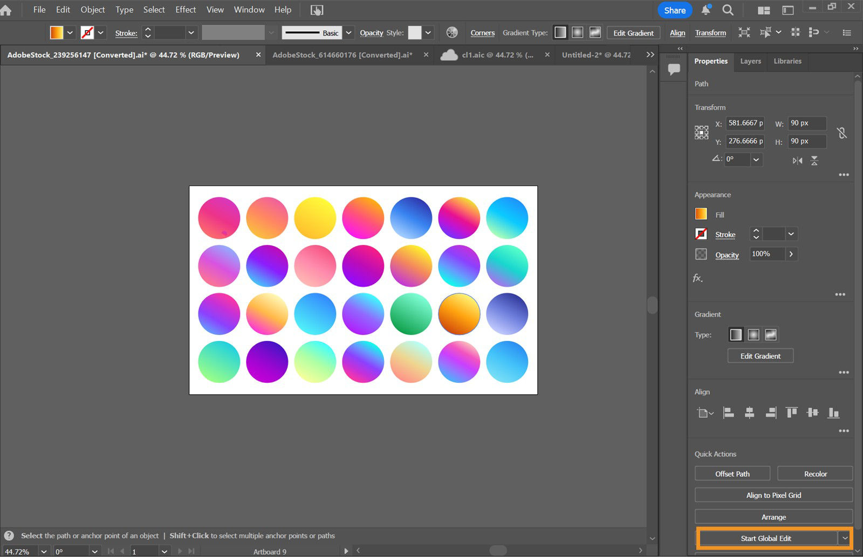Select the Horizontal Align Left icon

(728, 412)
